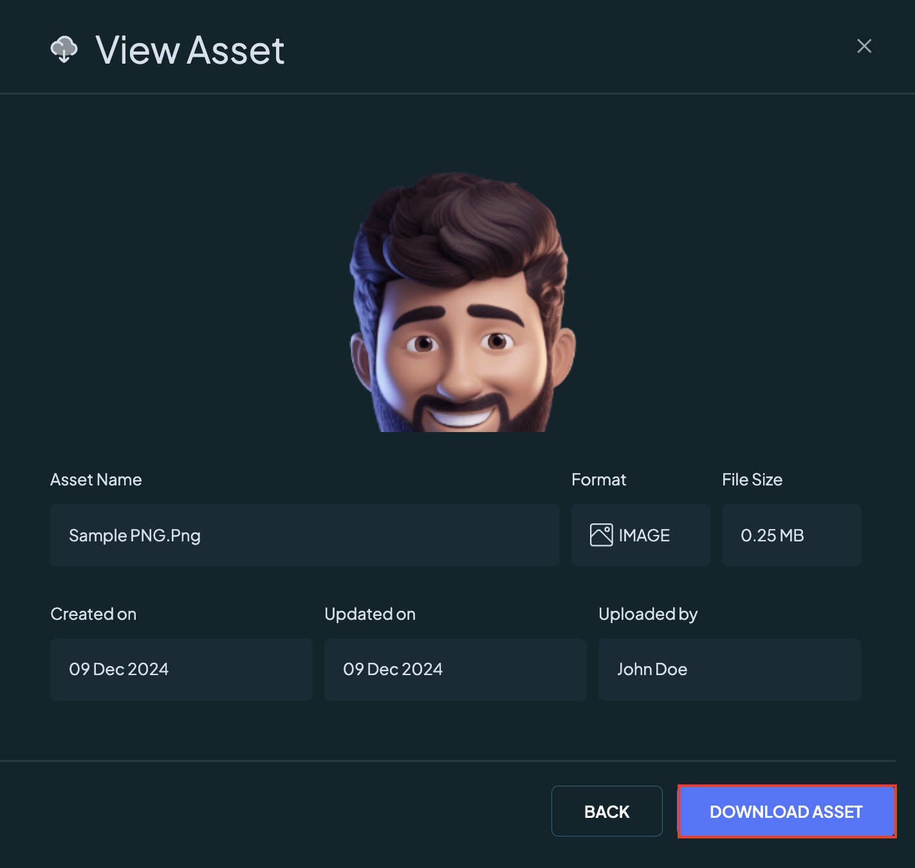Click the Download Asset button
Image resolution: width=915 pixels, height=868 pixels.
[786, 811]
